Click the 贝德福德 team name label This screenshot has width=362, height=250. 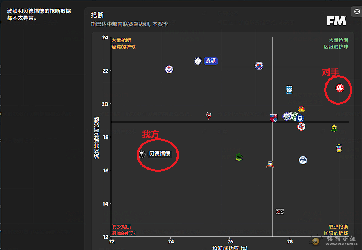[x=160, y=154]
